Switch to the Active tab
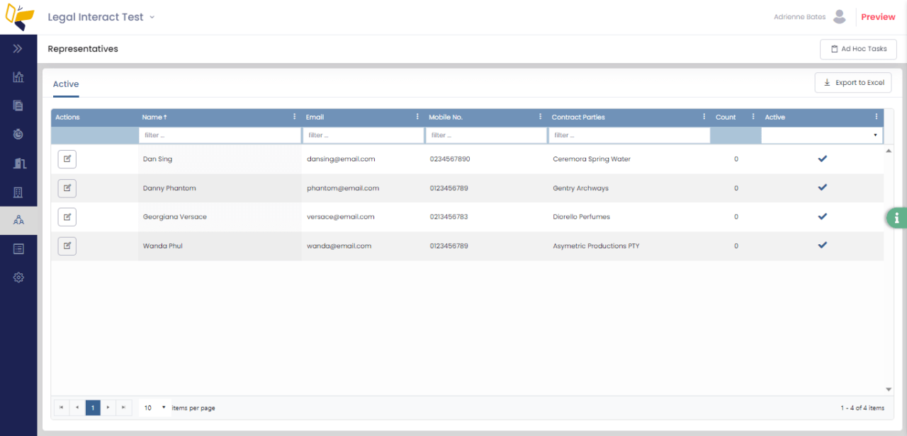This screenshot has width=907, height=436. (65, 84)
